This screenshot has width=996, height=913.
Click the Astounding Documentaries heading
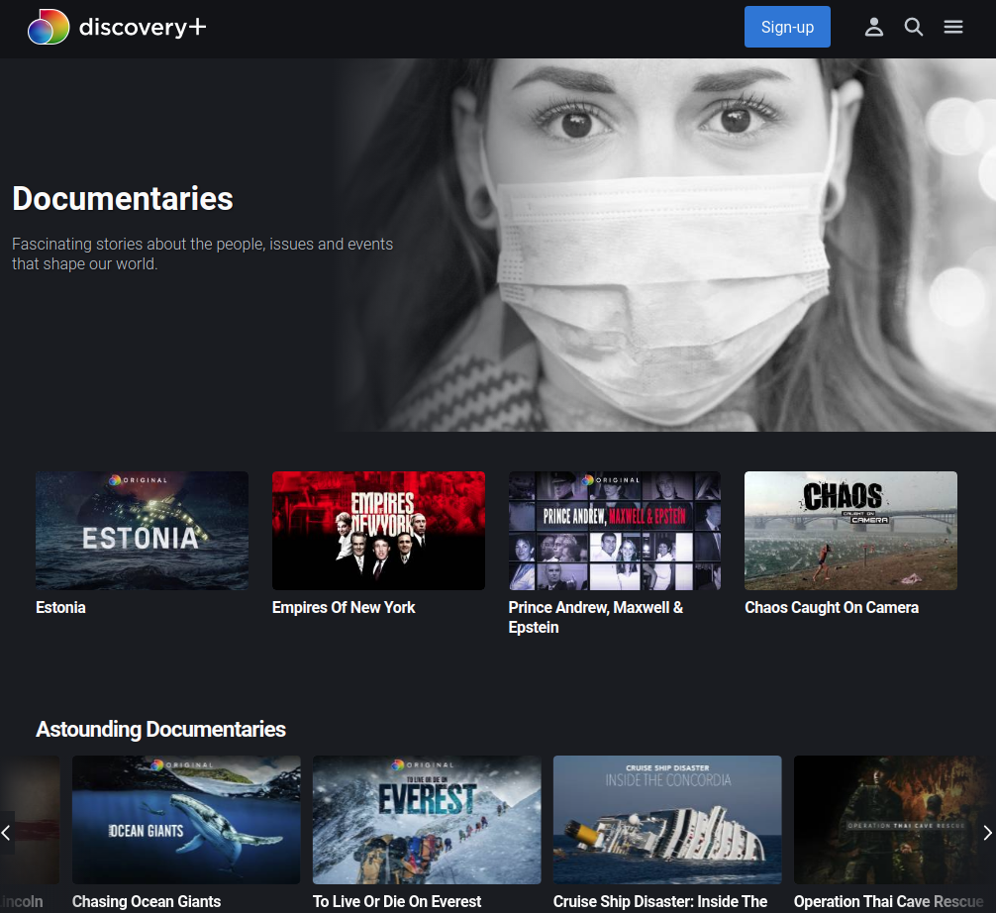tap(160, 730)
